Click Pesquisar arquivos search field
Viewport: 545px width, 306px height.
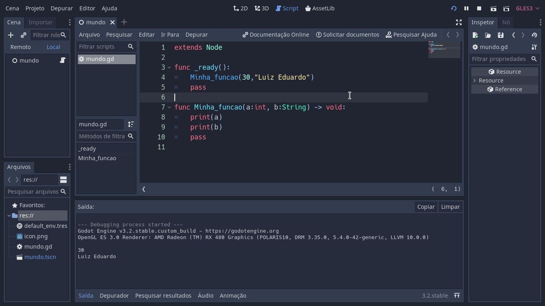[38, 192]
